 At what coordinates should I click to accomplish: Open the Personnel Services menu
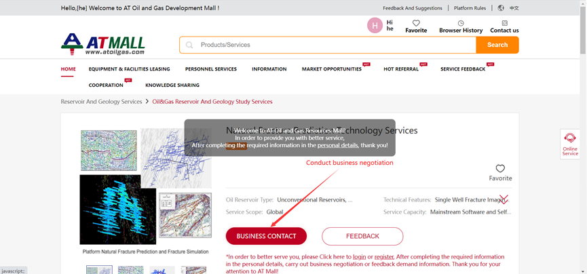[x=210, y=69]
